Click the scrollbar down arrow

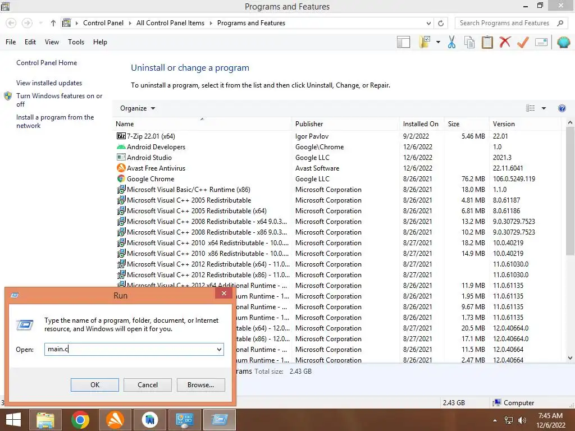coord(570,358)
